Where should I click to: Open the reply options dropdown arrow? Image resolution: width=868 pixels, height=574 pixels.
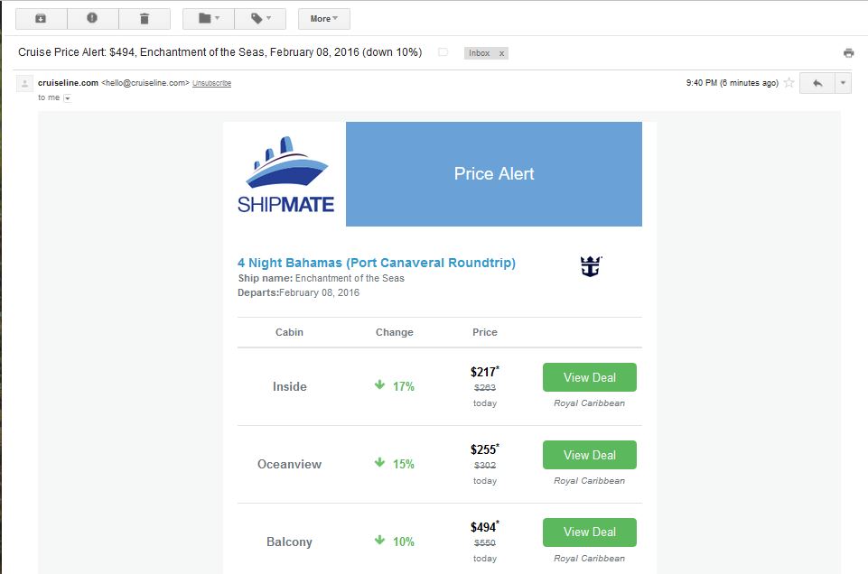pyautogui.click(x=843, y=84)
